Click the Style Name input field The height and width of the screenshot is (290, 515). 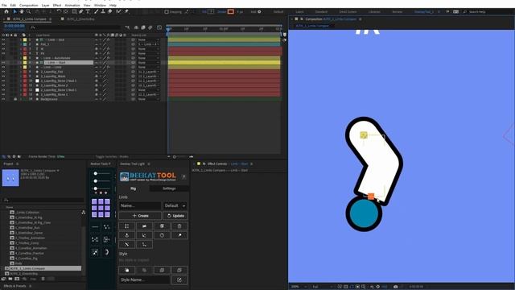144,280
